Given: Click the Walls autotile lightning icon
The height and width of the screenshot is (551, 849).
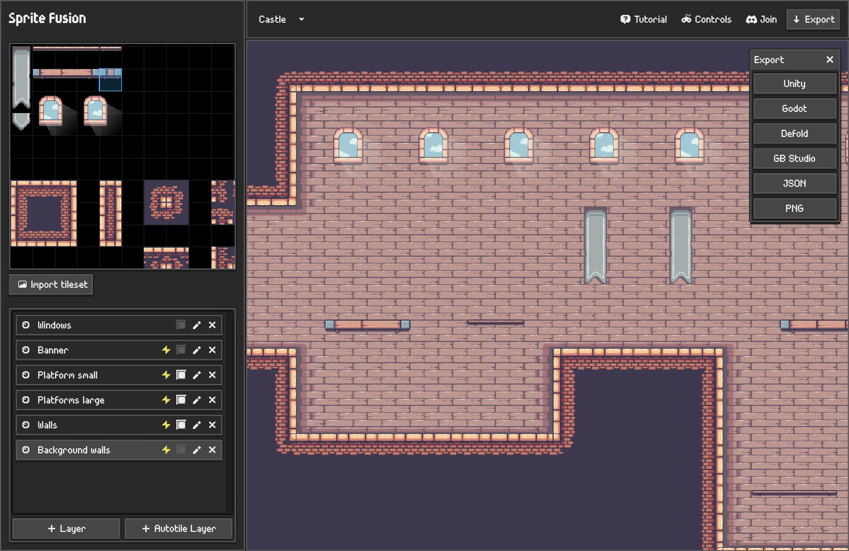Looking at the screenshot, I should coord(166,424).
